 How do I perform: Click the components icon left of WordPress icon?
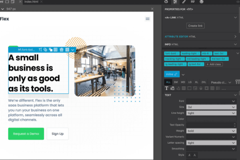192,2
